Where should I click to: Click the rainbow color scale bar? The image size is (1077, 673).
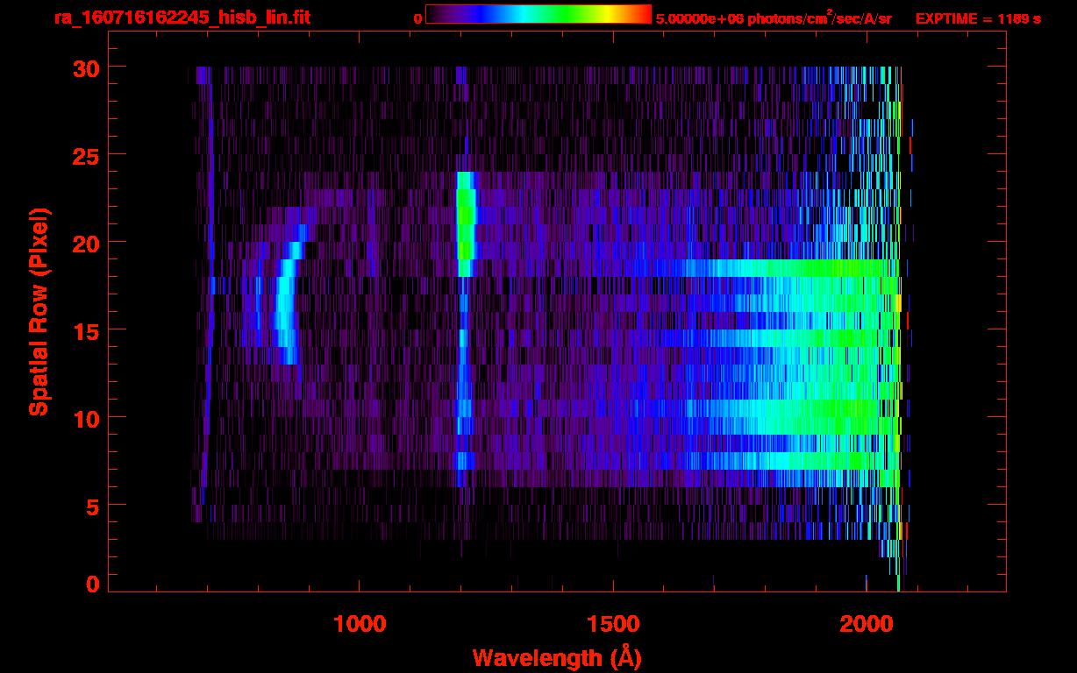[x=538, y=14]
